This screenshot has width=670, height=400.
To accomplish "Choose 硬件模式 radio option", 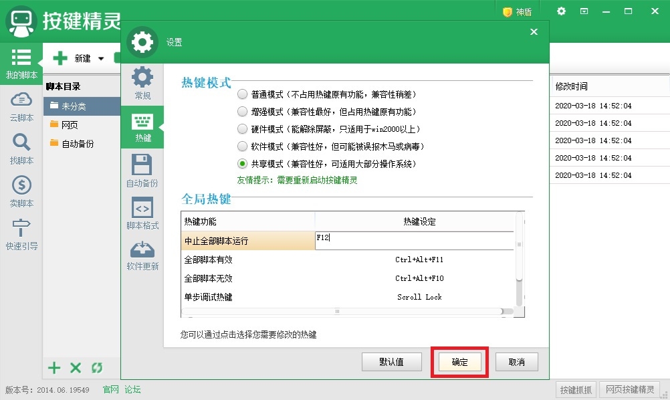I will click(x=243, y=129).
